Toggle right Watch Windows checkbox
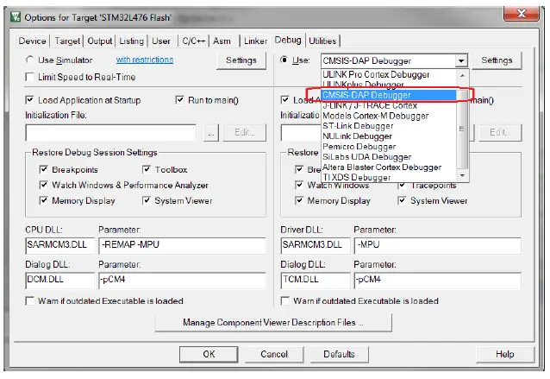Image resolution: width=550 pixels, height=379 pixels. tap(299, 185)
